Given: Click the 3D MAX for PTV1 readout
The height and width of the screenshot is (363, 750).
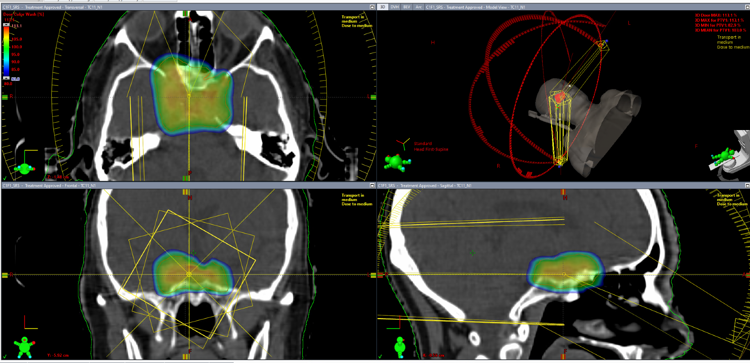Looking at the screenshot, I should [x=719, y=20].
